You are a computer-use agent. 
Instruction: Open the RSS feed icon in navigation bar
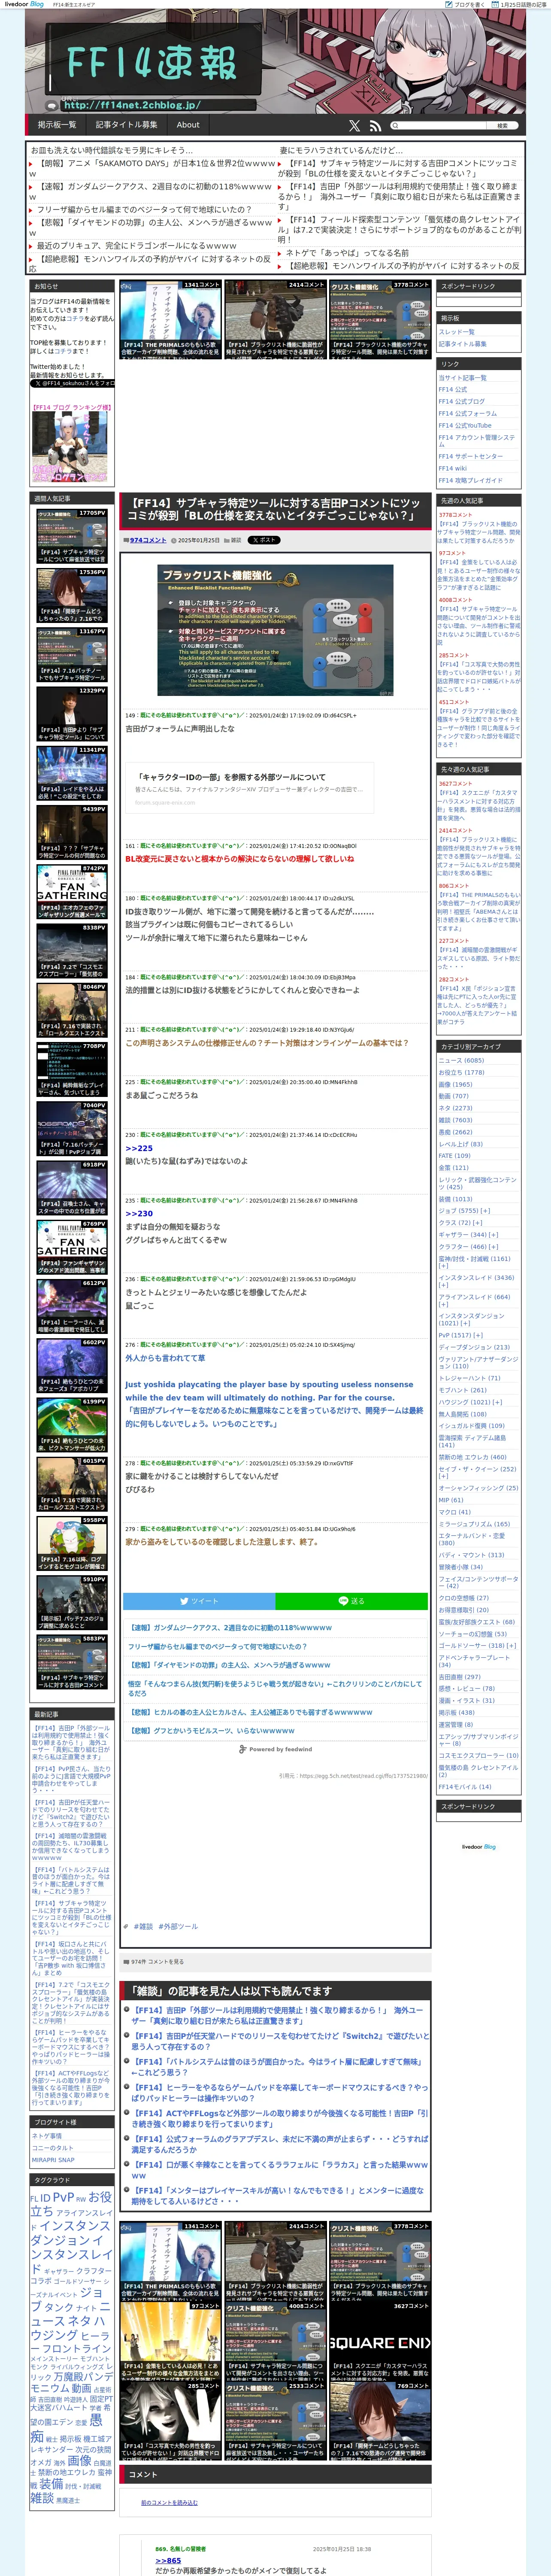(375, 126)
